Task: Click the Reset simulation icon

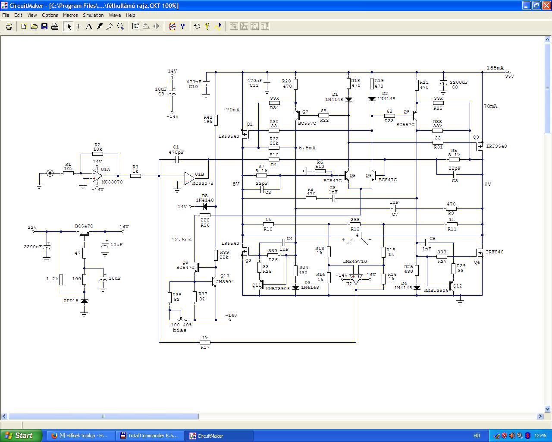Action: click(197, 26)
